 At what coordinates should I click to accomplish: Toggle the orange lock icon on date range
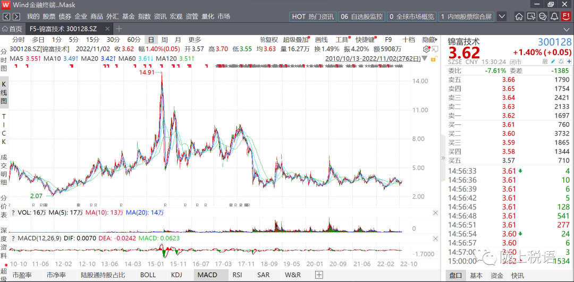coord(433,58)
